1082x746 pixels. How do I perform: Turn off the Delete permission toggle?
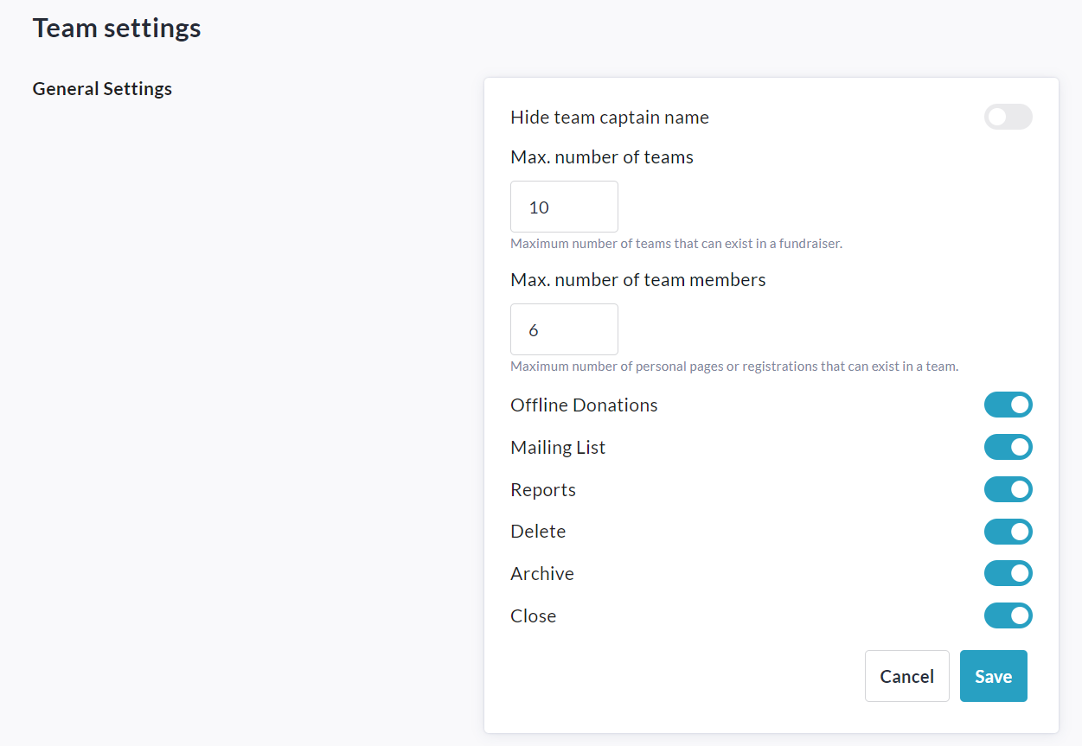1008,532
